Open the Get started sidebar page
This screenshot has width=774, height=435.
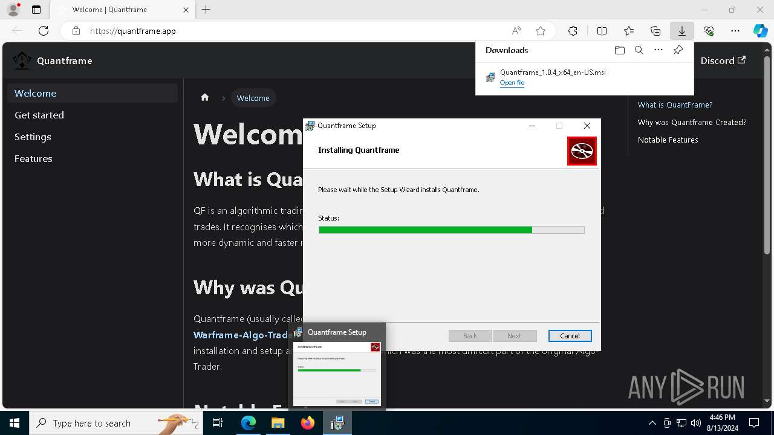tap(93, 115)
